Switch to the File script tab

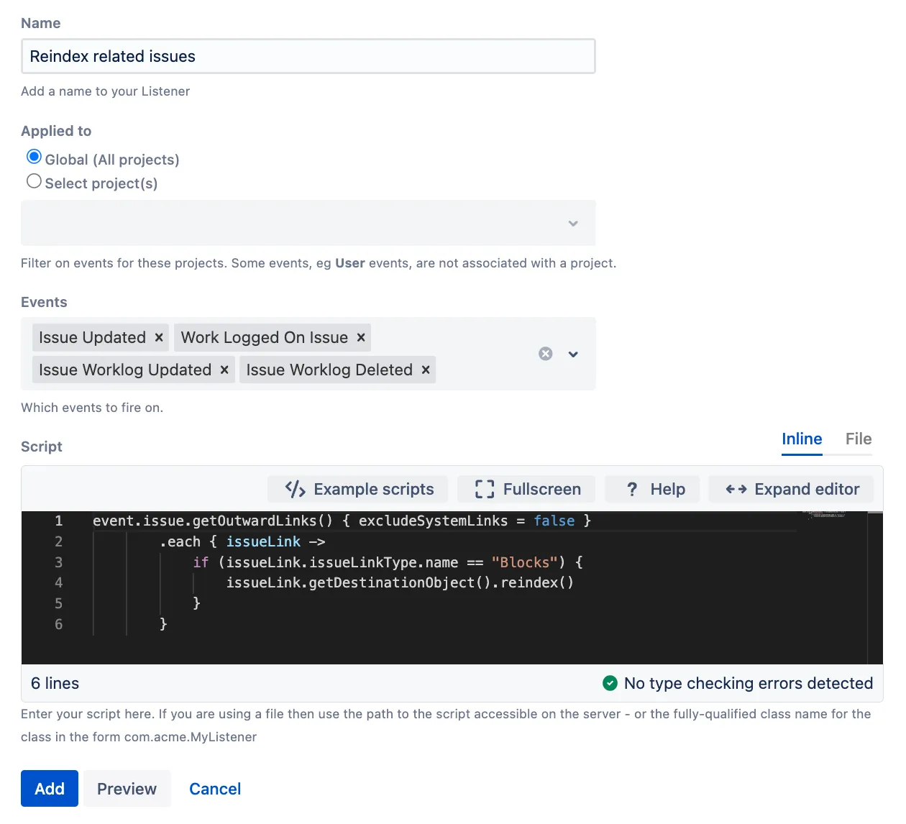[x=859, y=439]
